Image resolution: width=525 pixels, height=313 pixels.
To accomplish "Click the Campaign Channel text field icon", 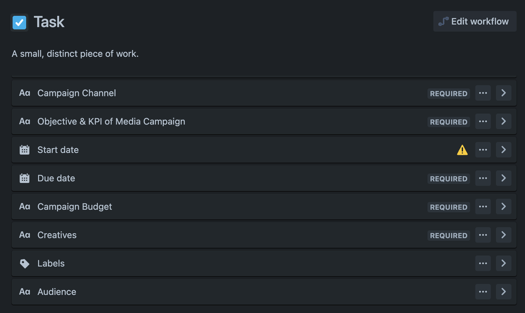I will click(x=25, y=93).
